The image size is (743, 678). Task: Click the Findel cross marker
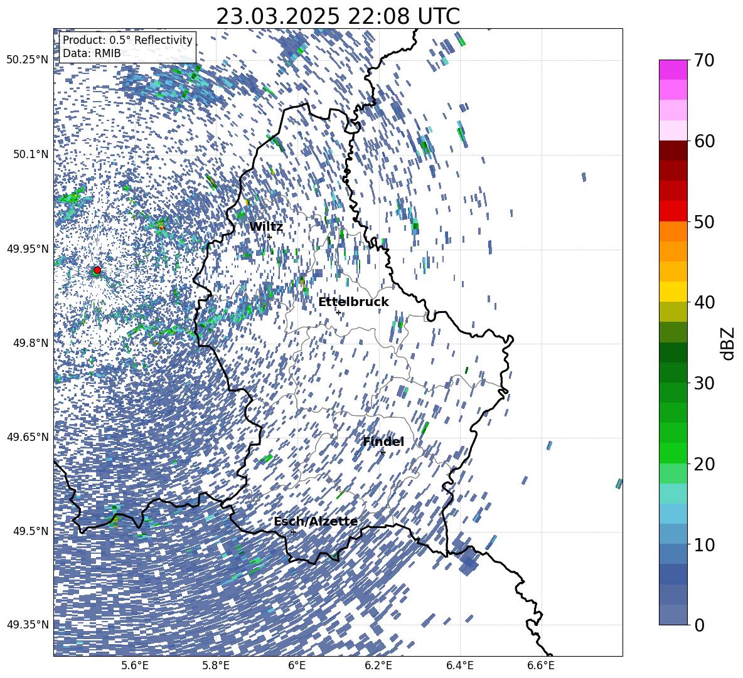coord(383,452)
